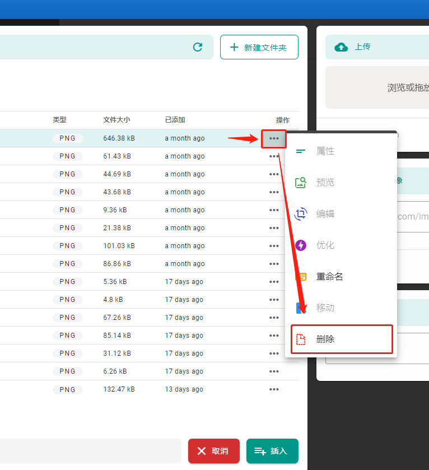Sort by the 已添加 column header
The image size is (429, 470).
175,120
